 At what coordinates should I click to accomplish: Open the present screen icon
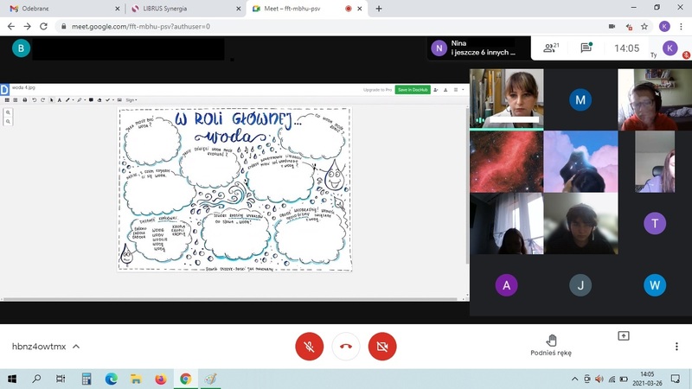[623, 336]
